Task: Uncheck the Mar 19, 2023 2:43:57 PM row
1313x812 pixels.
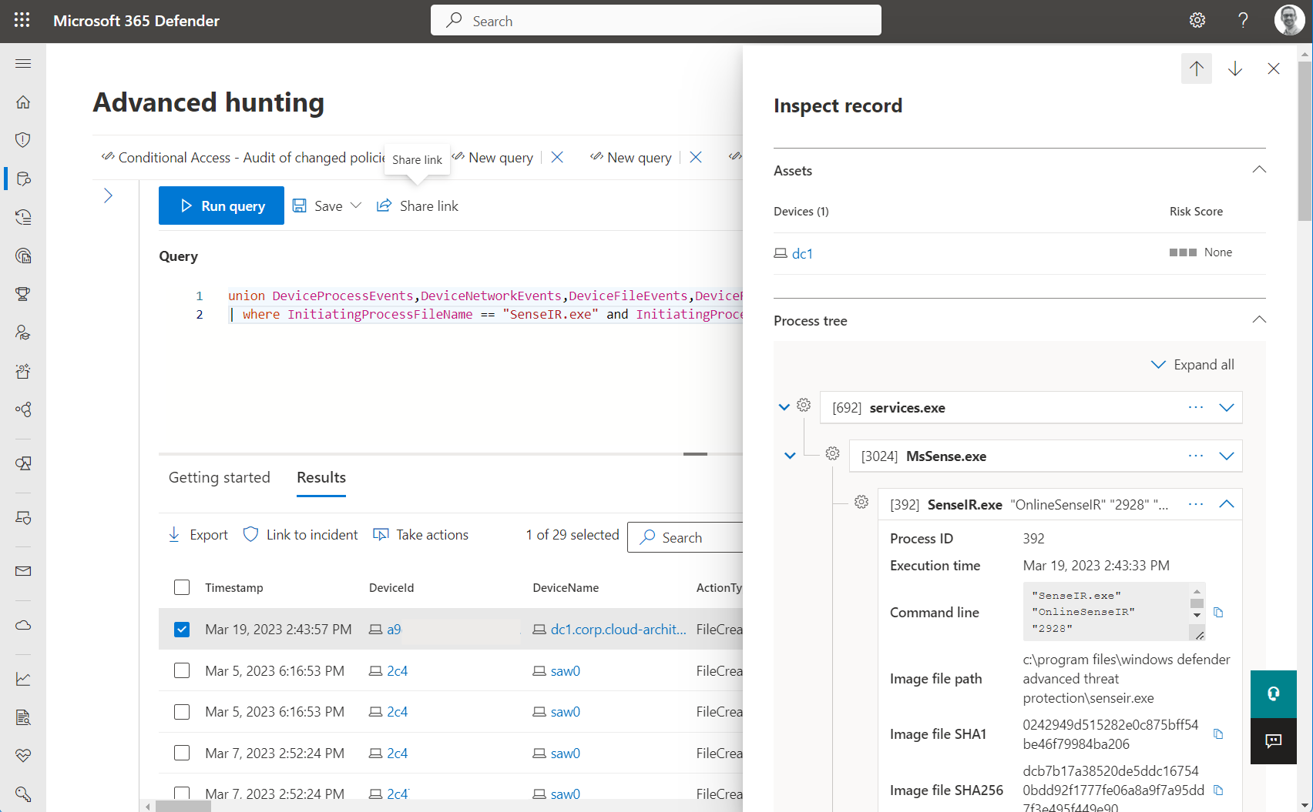Action: pos(182,630)
